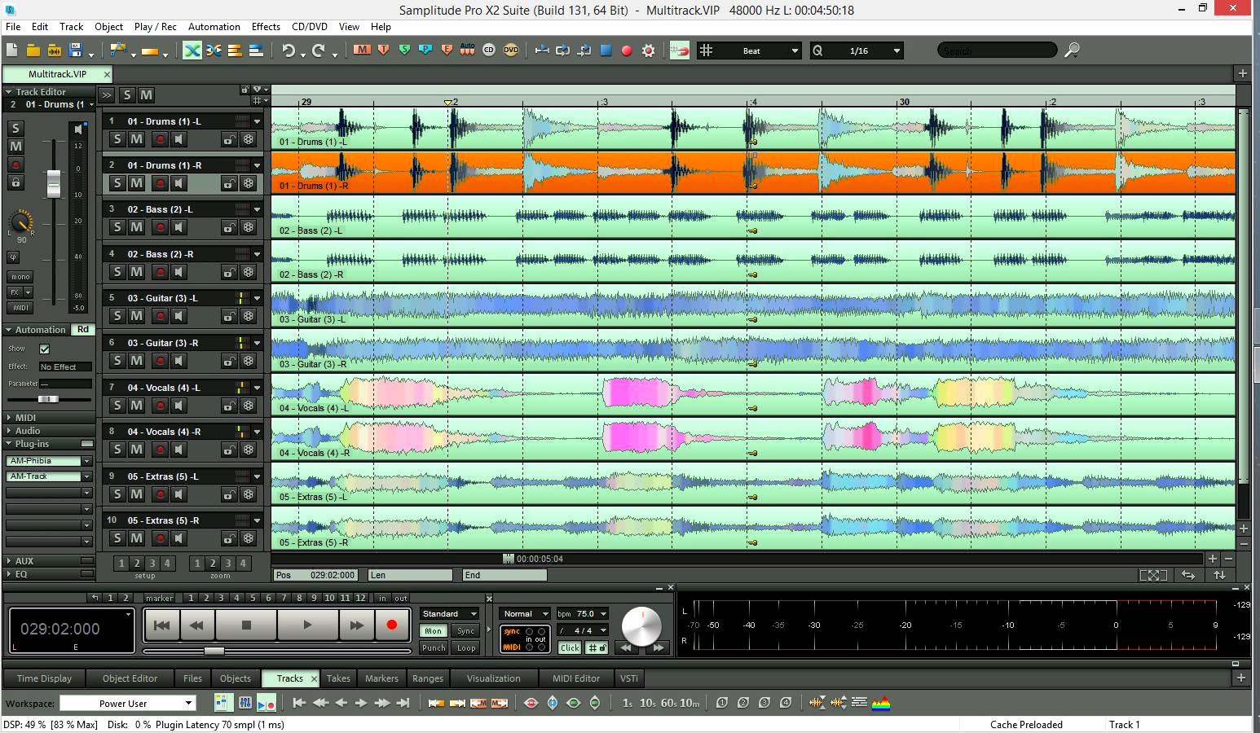This screenshot has width=1260, height=733.
Task: Mute track 05 - Extras (5) -R
Action: point(136,538)
